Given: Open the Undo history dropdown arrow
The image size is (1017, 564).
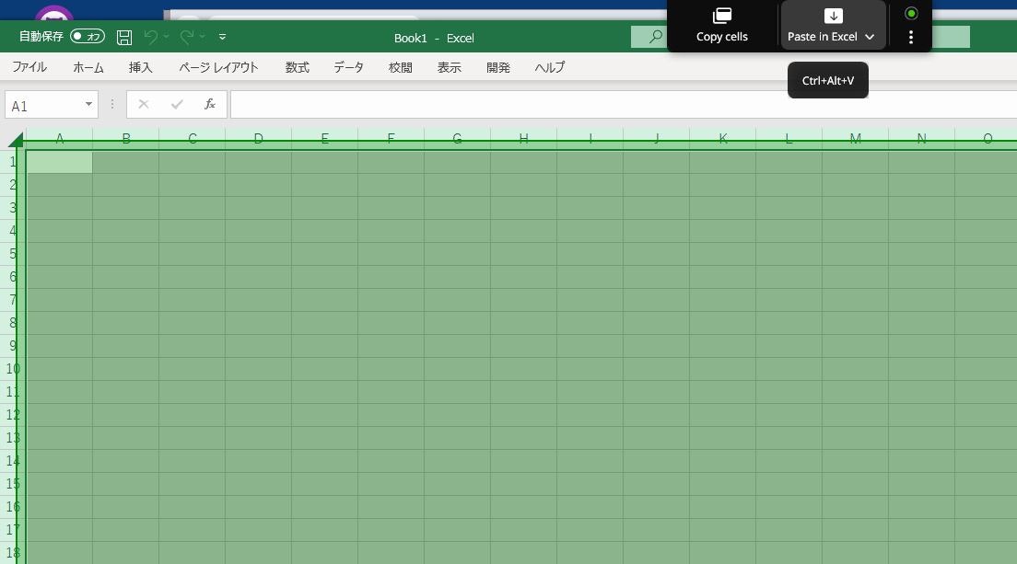Looking at the screenshot, I should coord(166,37).
